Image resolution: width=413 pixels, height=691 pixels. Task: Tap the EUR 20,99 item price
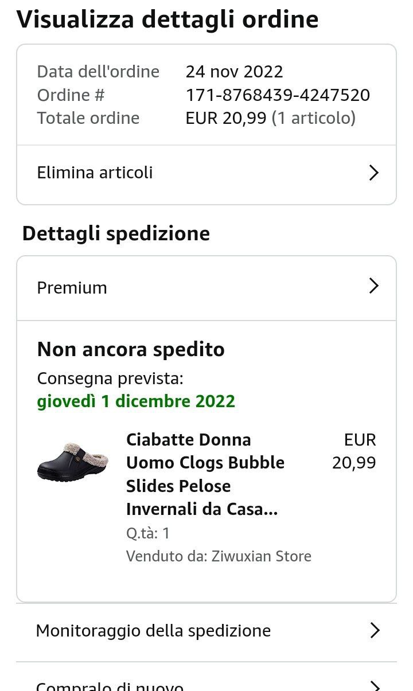354,451
